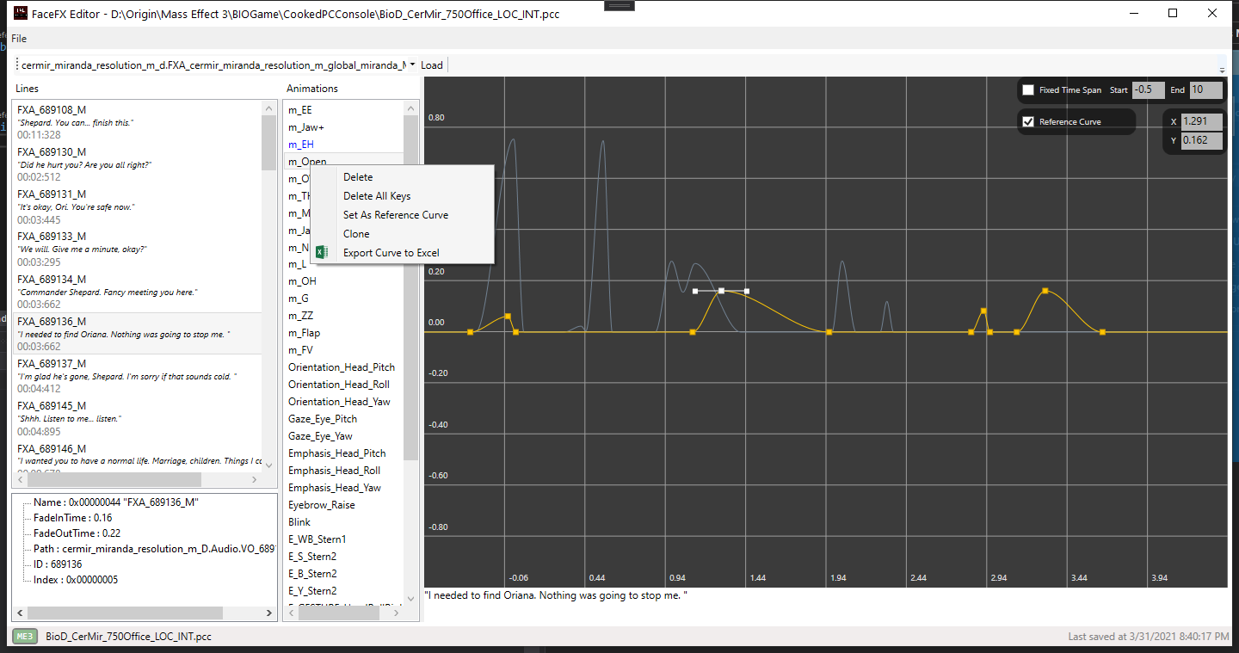Screen dimensions: 1239x653
Task: Select E_WB_Stern1 animation
Action: [x=317, y=539]
